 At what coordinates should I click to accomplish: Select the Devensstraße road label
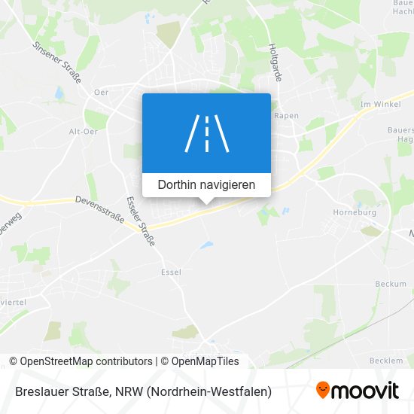tap(100, 209)
